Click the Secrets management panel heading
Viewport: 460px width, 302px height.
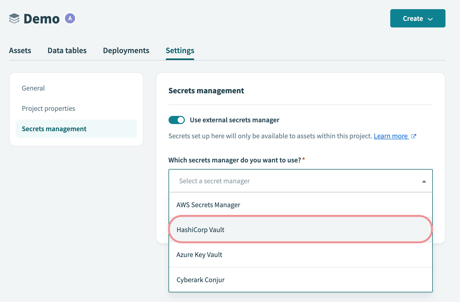[x=206, y=90]
